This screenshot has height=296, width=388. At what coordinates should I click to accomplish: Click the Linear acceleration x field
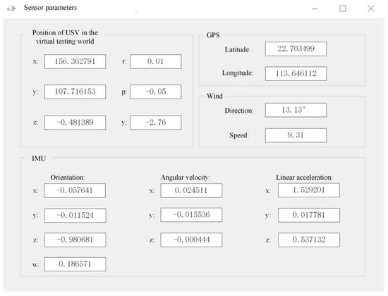point(309,190)
